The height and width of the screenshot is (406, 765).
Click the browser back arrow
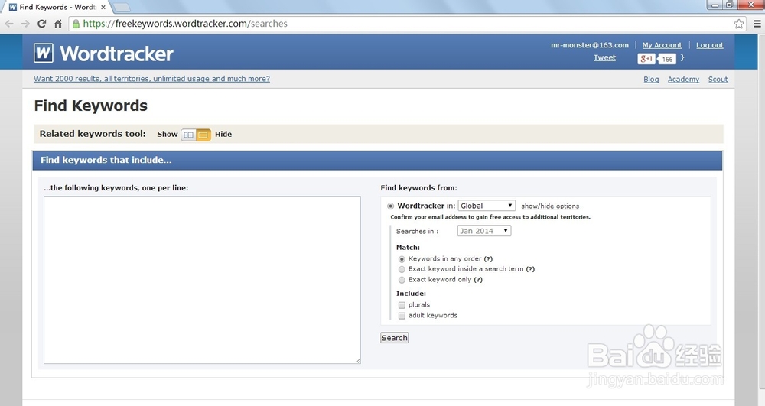[9, 24]
